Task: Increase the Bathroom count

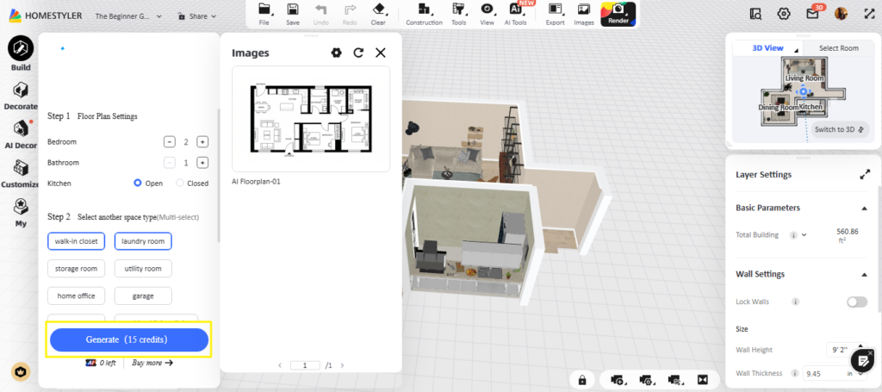Action: (x=202, y=163)
